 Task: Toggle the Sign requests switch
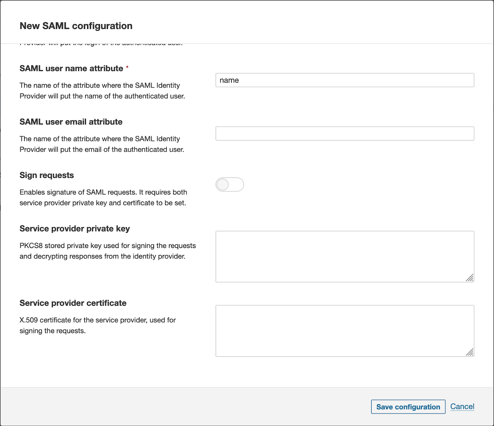point(229,184)
